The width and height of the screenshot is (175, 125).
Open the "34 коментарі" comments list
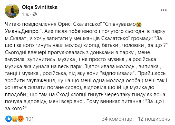(118, 119)
